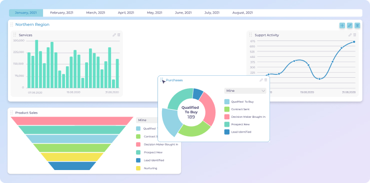
Task: Click the Product Sales widget title
Action: click(x=26, y=113)
